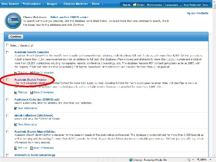Screen dimensions: 216x162
Task: Click the Continue button
Action: coord(16,37)
